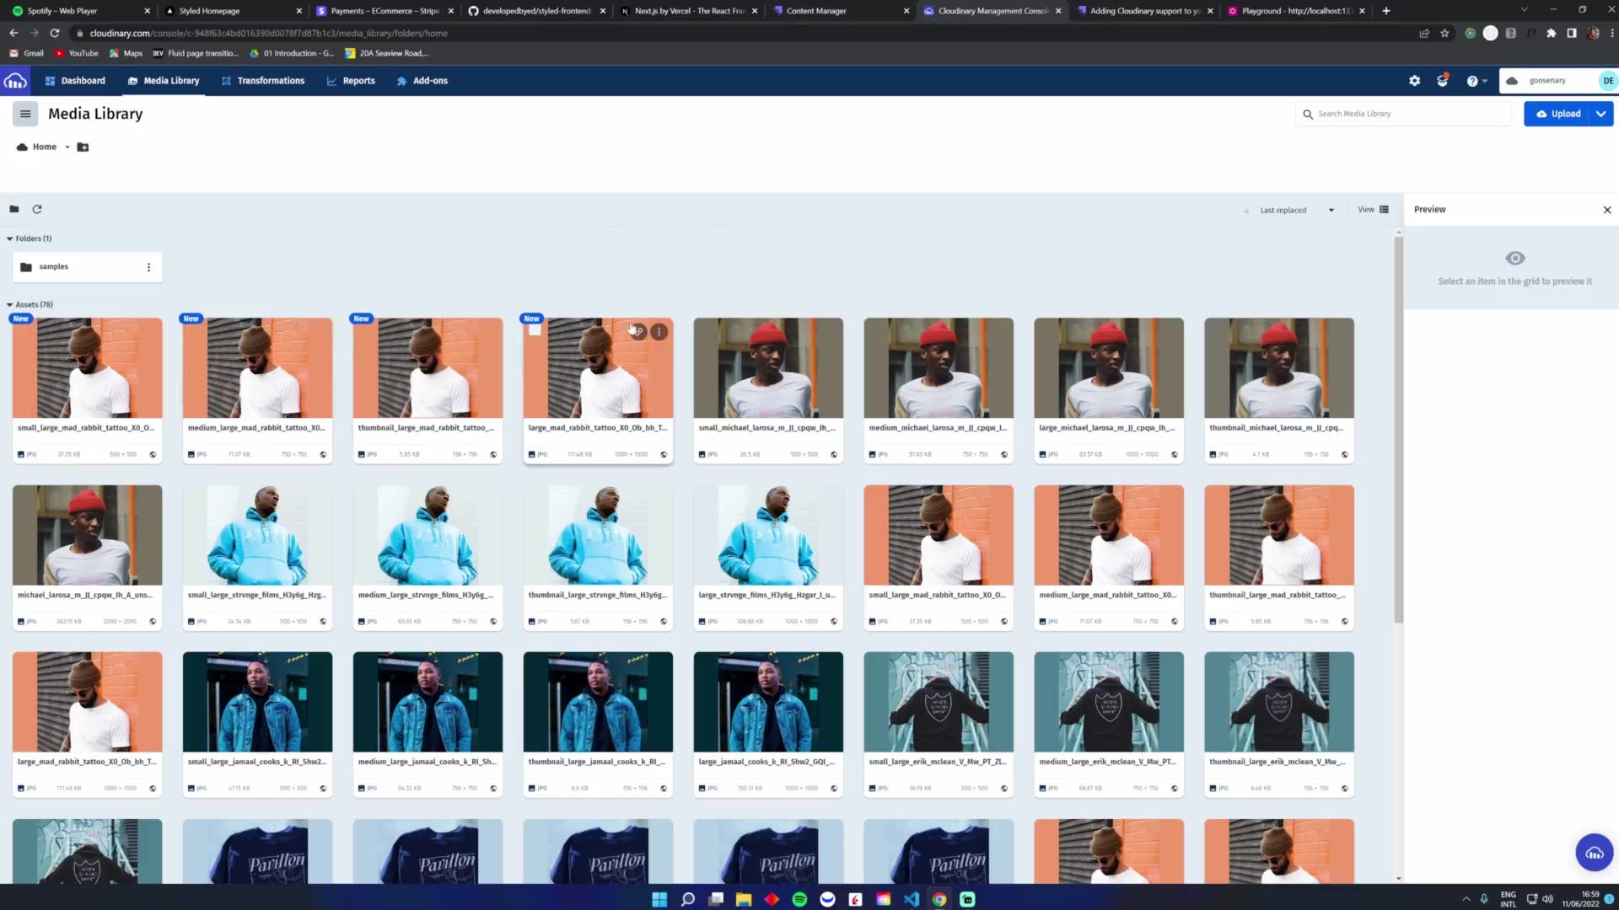Open three-dot menu on hovered large_mad_rabbit_tattoo image

tap(659, 332)
